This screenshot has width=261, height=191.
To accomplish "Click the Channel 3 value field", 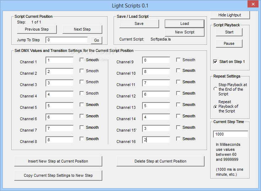I will coord(59,83).
